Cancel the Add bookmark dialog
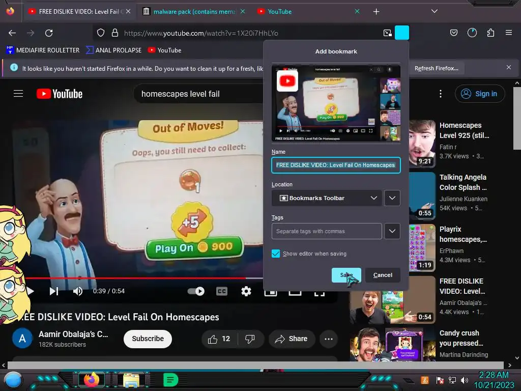This screenshot has height=391, width=521. click(x=383, y=275)
